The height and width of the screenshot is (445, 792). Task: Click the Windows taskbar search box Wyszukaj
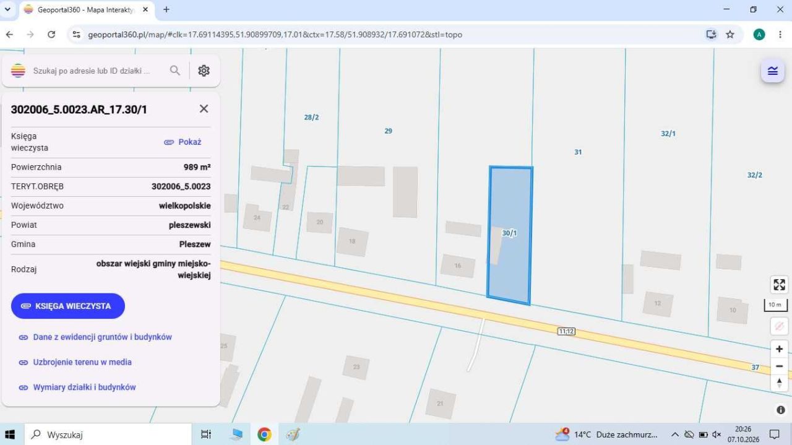[x=108, y=434]
